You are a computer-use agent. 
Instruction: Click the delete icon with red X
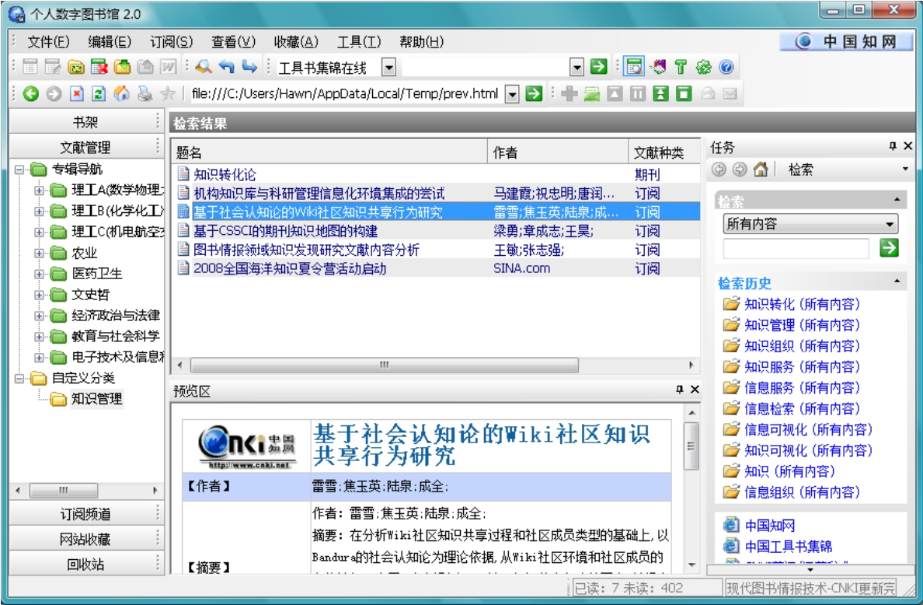tap(99, 67)
